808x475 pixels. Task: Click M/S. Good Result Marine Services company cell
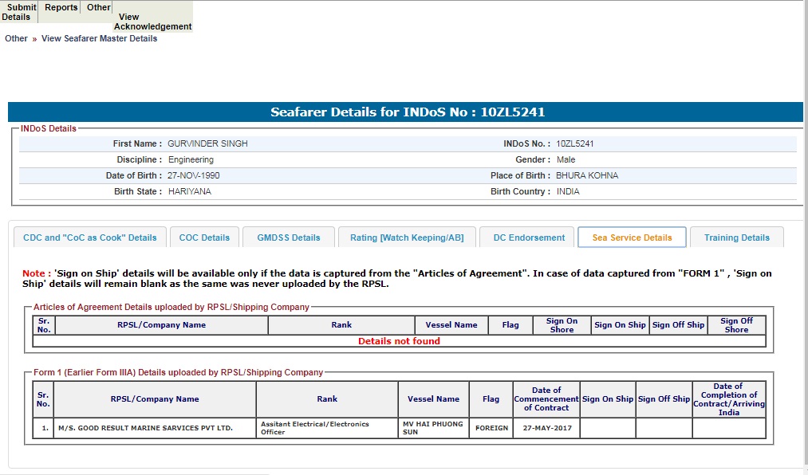click(x=145, y=428)
